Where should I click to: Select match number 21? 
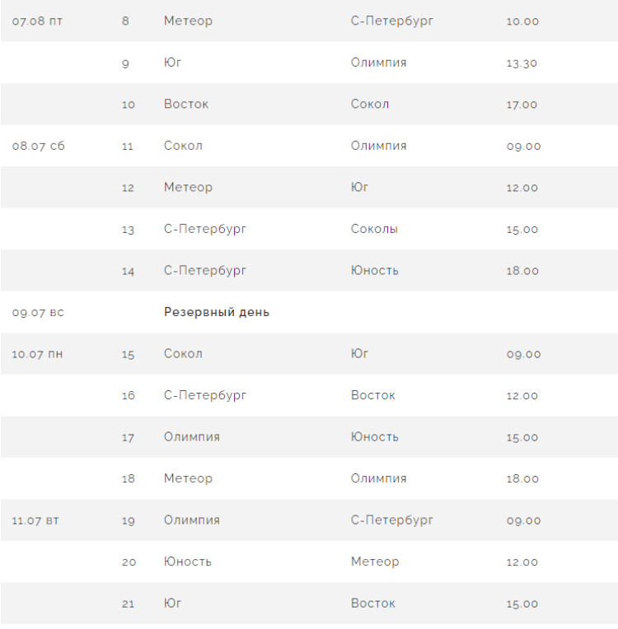click(x=128, y=604)
